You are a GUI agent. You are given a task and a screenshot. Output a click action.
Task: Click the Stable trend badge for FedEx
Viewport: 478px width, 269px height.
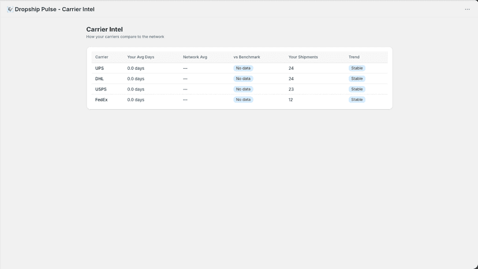point(357,100)
